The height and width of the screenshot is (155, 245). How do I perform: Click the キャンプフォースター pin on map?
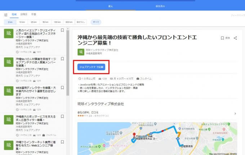click(x=155, y=124)
